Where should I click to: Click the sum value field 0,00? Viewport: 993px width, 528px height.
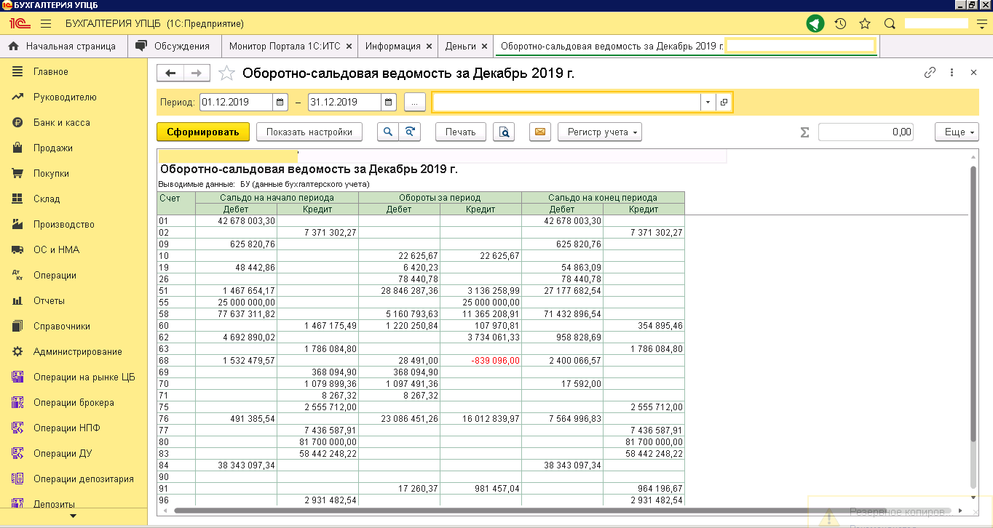[866, 132]
